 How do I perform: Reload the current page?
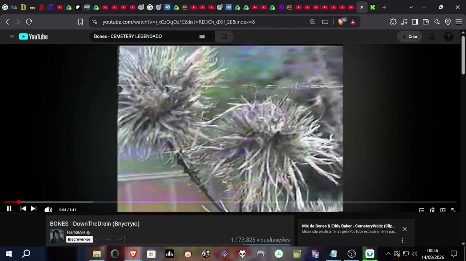pyautogui.click(x=29, y=22)
